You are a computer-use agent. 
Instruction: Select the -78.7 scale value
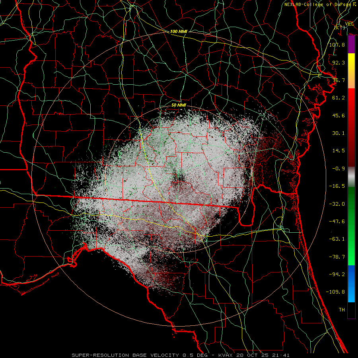[x=337, y=257]
